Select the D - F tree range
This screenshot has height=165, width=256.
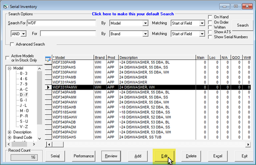[24, 95]
